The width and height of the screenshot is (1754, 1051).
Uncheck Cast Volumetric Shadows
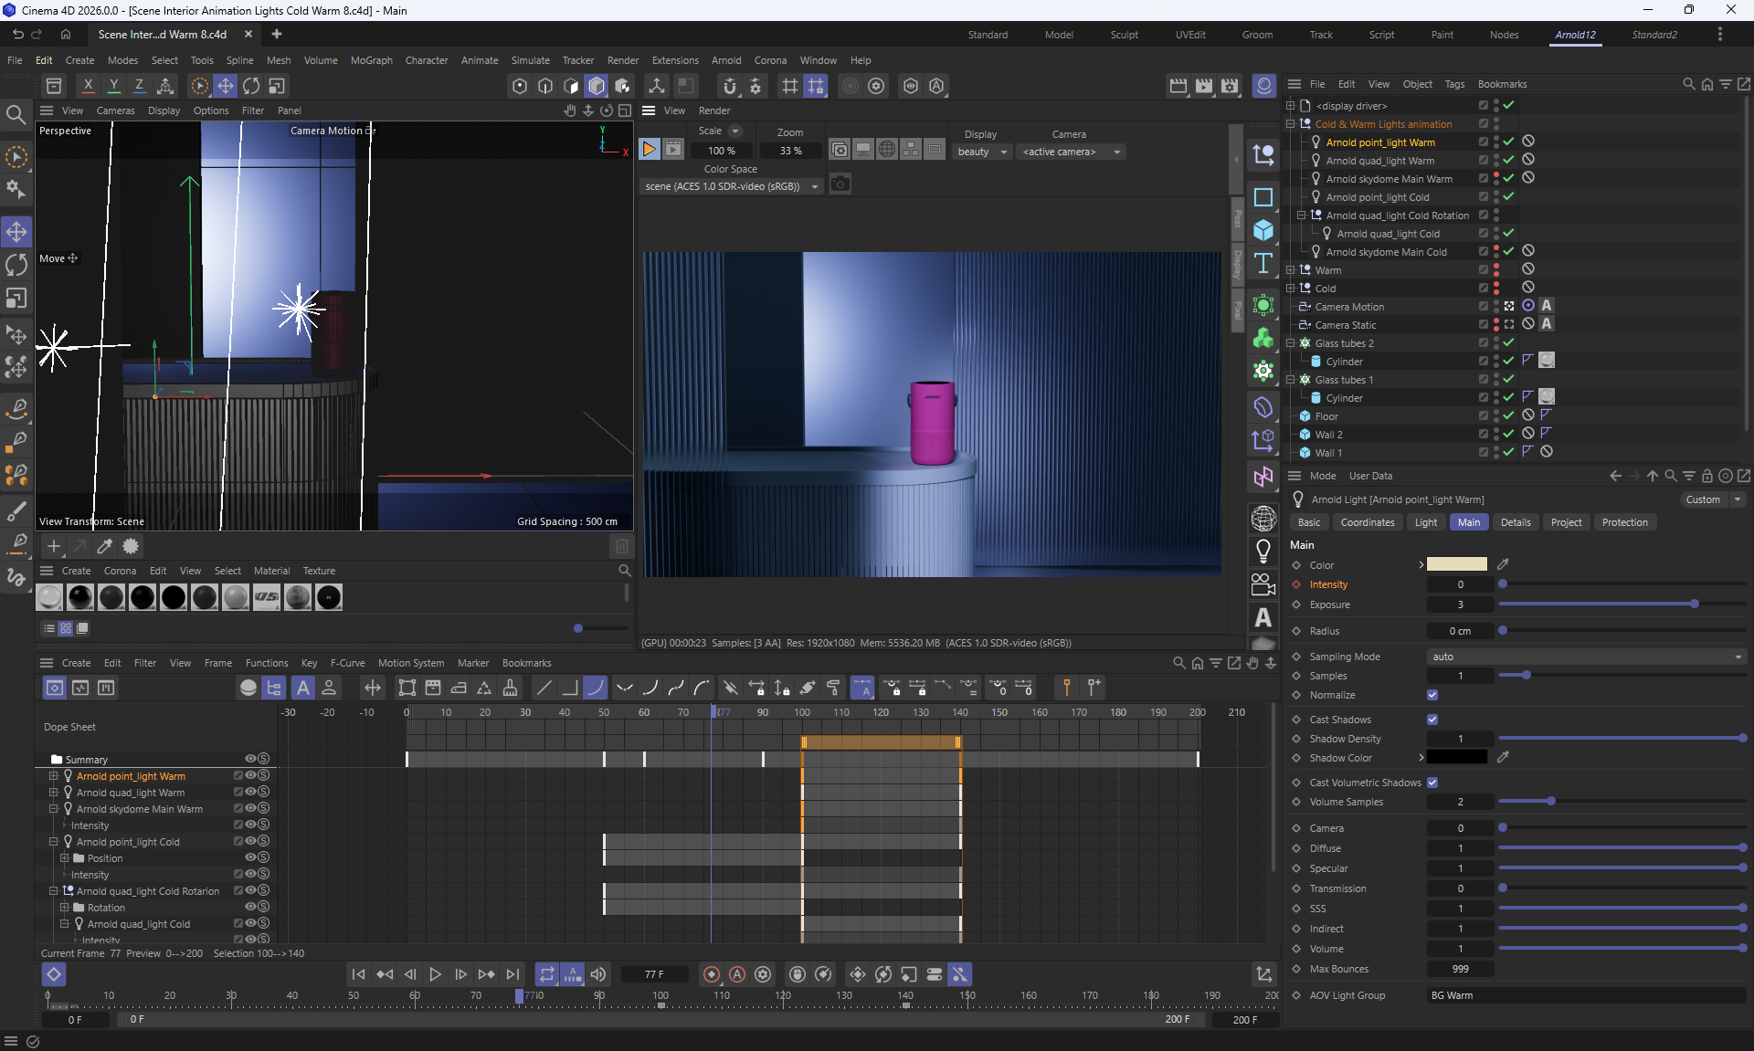(1432, 783)
